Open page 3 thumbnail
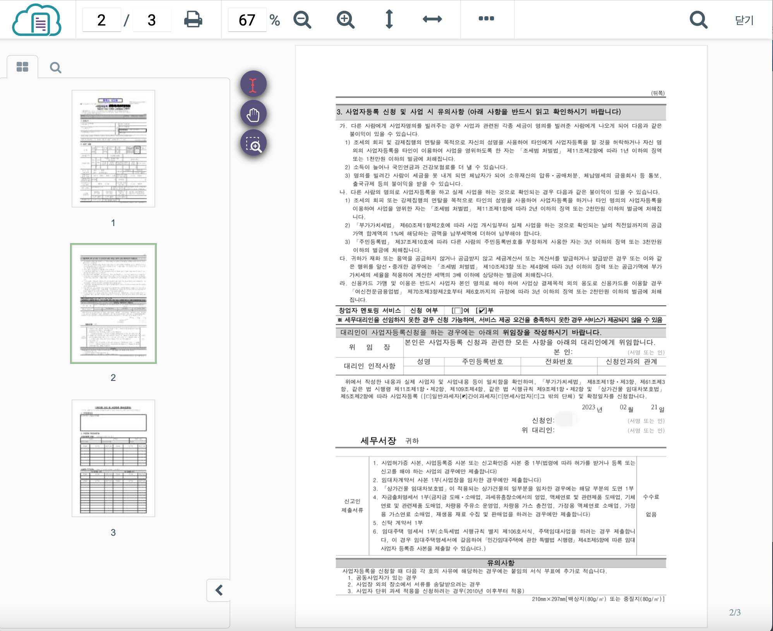The width and height of the screenshot is (773, 631). click(113, 458)
